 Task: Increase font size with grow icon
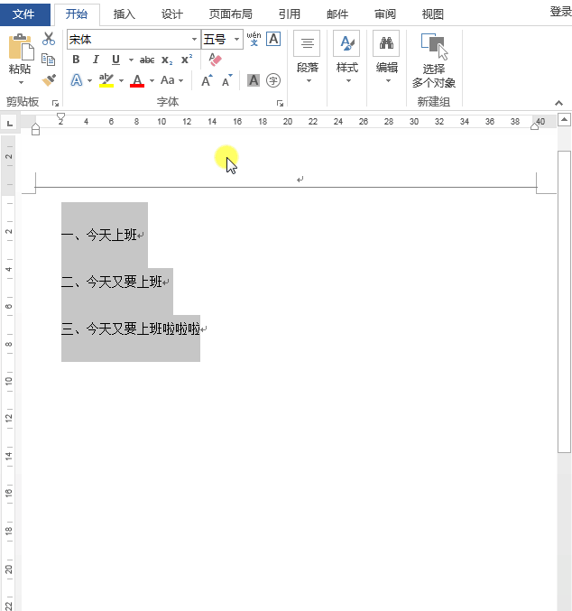click(207, 80)
